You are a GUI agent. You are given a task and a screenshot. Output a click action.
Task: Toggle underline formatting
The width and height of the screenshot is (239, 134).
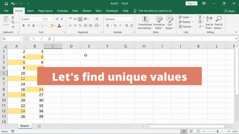(33, 26)
